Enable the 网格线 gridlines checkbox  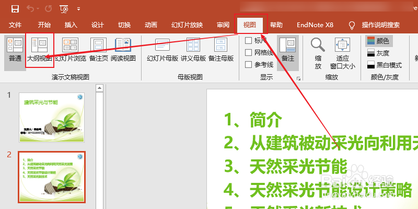248,53
